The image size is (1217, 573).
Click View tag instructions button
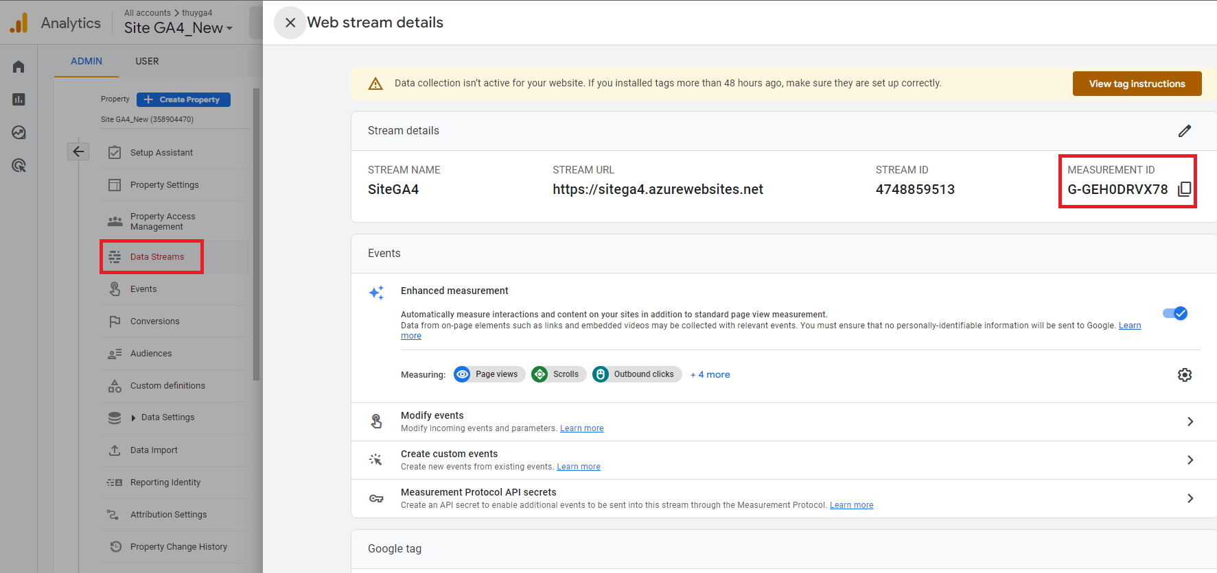point(1137,84)
